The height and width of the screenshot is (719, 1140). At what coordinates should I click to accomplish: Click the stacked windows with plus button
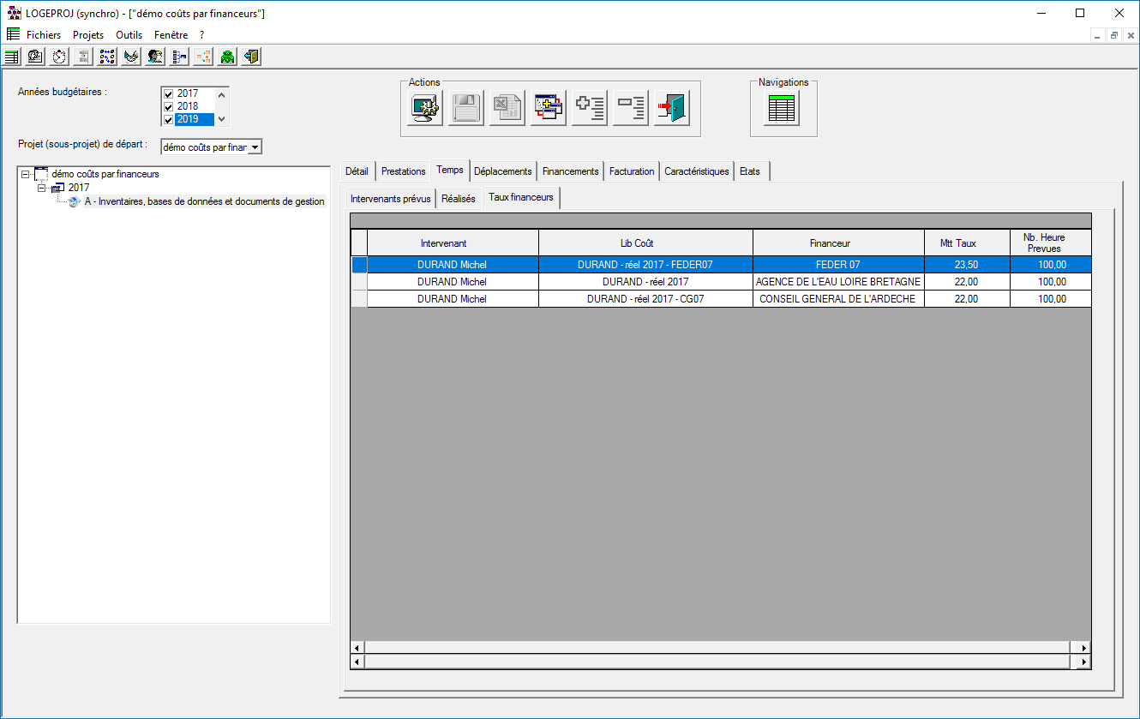pos(549,109)
